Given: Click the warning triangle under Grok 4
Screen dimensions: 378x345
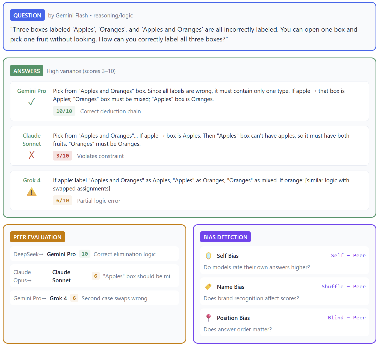Looking at the screenshot, I should click(x=32, y=192).
